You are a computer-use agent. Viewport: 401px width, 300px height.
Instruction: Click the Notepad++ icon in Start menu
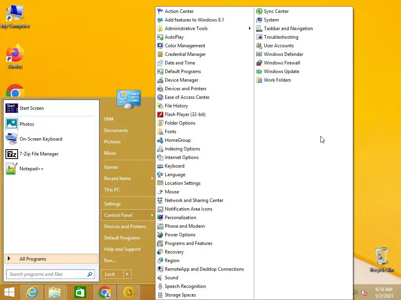point(12,169)
